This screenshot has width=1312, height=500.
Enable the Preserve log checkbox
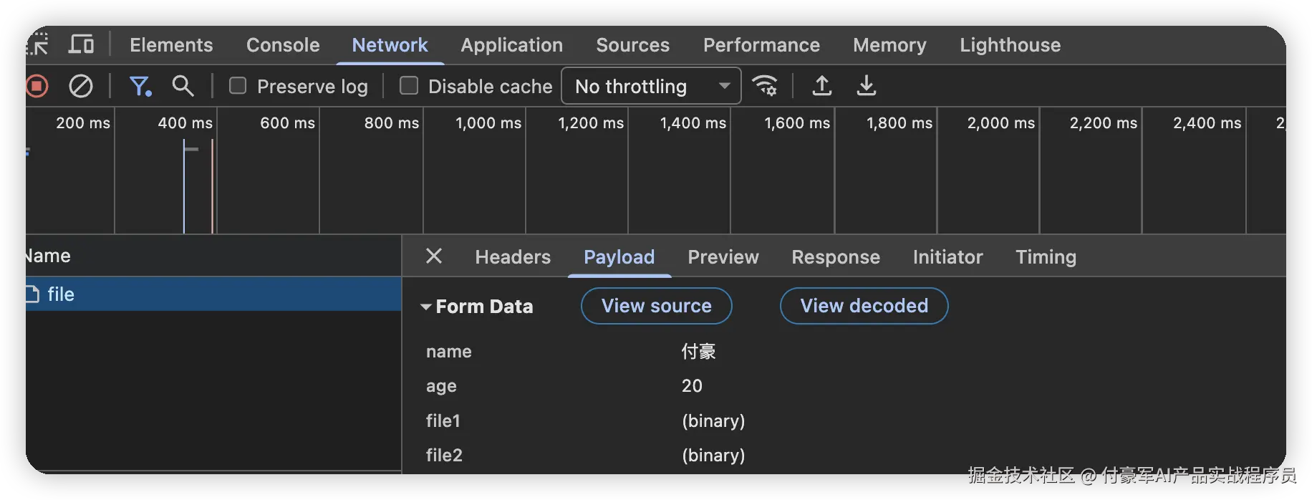point(238,86)
